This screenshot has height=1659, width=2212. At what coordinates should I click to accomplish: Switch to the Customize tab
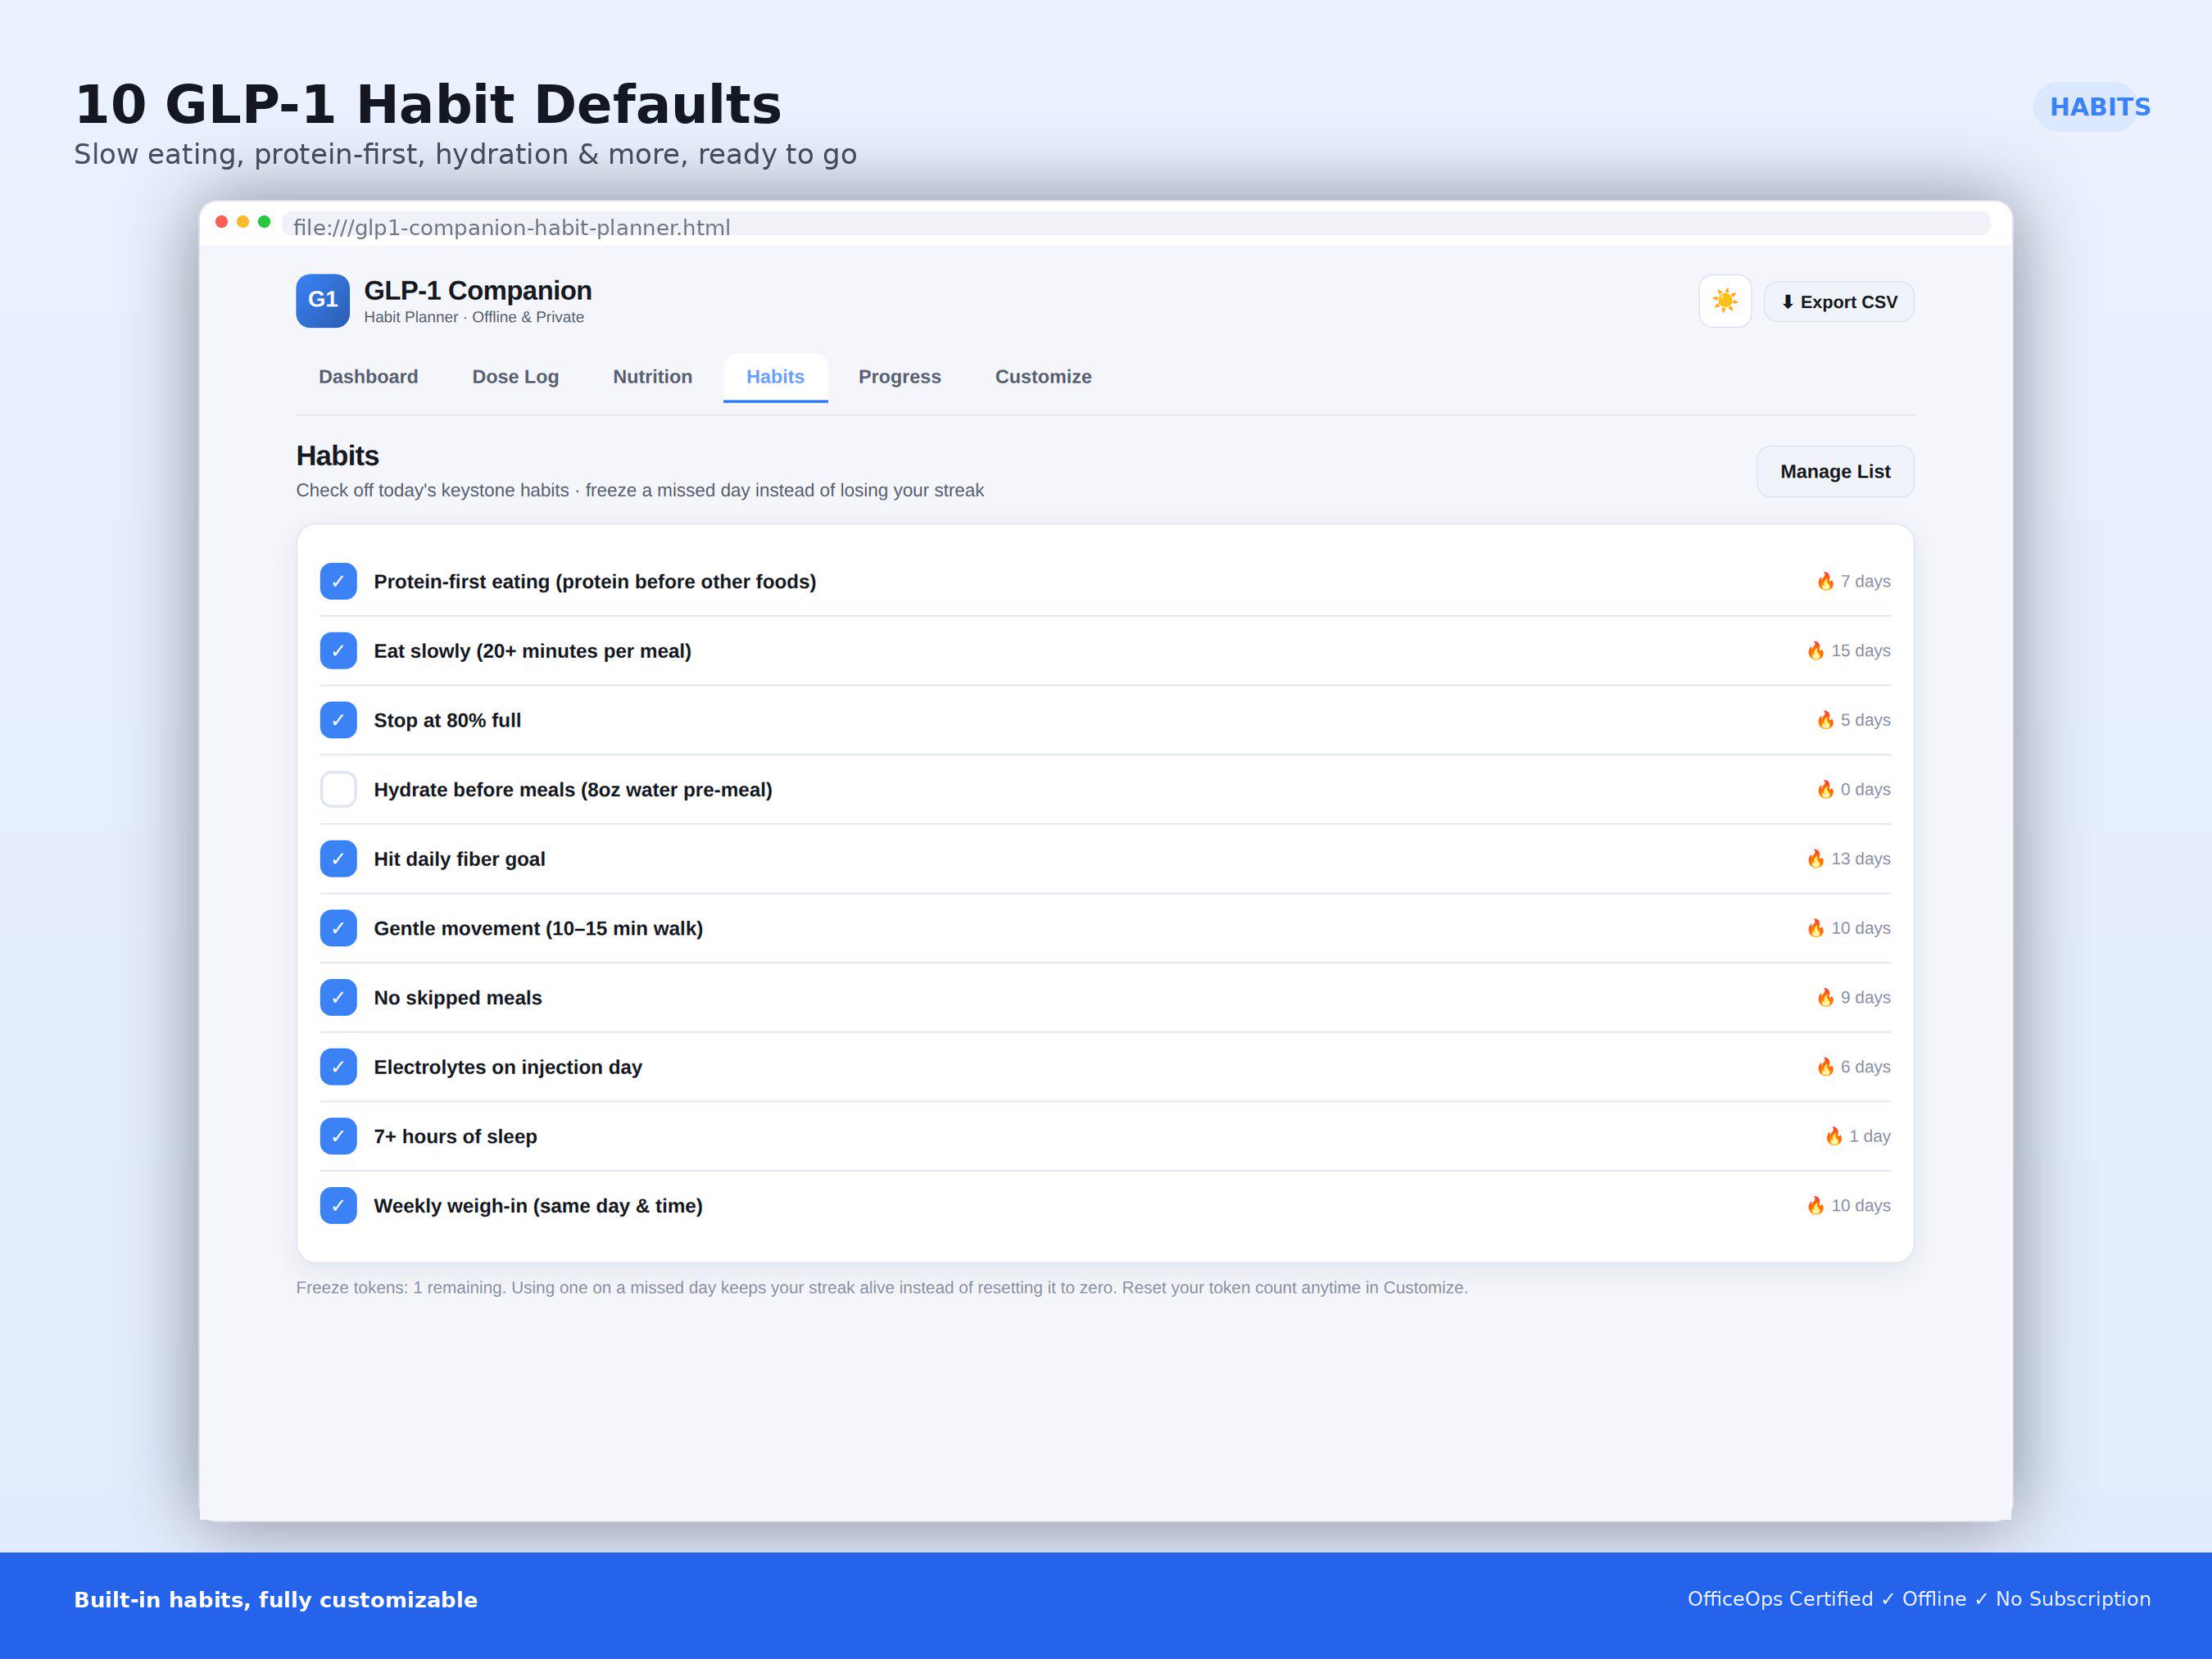click(x=1043, y=377)
